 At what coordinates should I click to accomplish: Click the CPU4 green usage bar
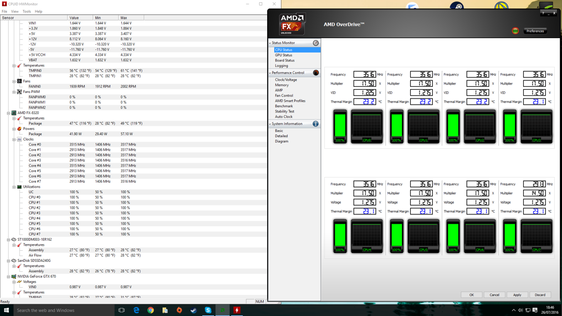340,236
